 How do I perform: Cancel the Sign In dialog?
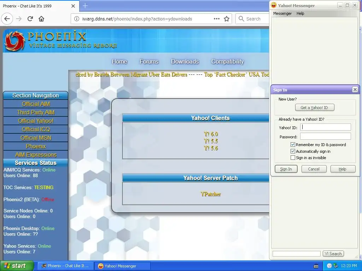(314, 169)
